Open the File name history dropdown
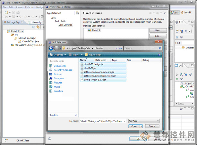The height and width of the screenshot is (145, 197). (124, 121)
